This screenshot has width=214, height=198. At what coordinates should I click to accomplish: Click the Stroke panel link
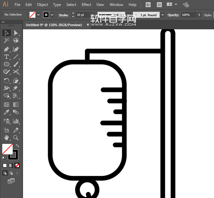[x=64, y=15]
